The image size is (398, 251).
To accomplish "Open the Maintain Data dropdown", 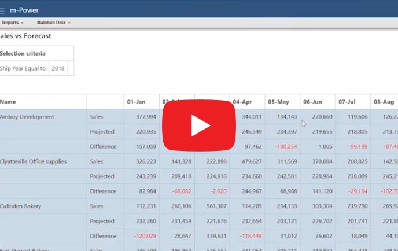I will [53, 23].
